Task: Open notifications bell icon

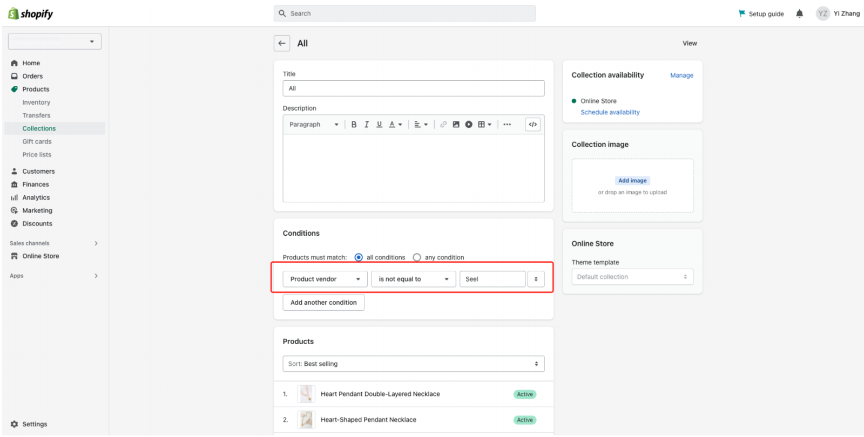Action: (x=799, y=13)
